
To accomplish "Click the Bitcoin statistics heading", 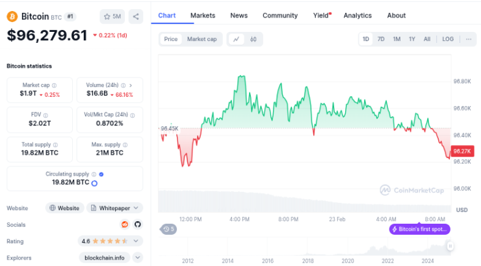I will pos(29,66).
